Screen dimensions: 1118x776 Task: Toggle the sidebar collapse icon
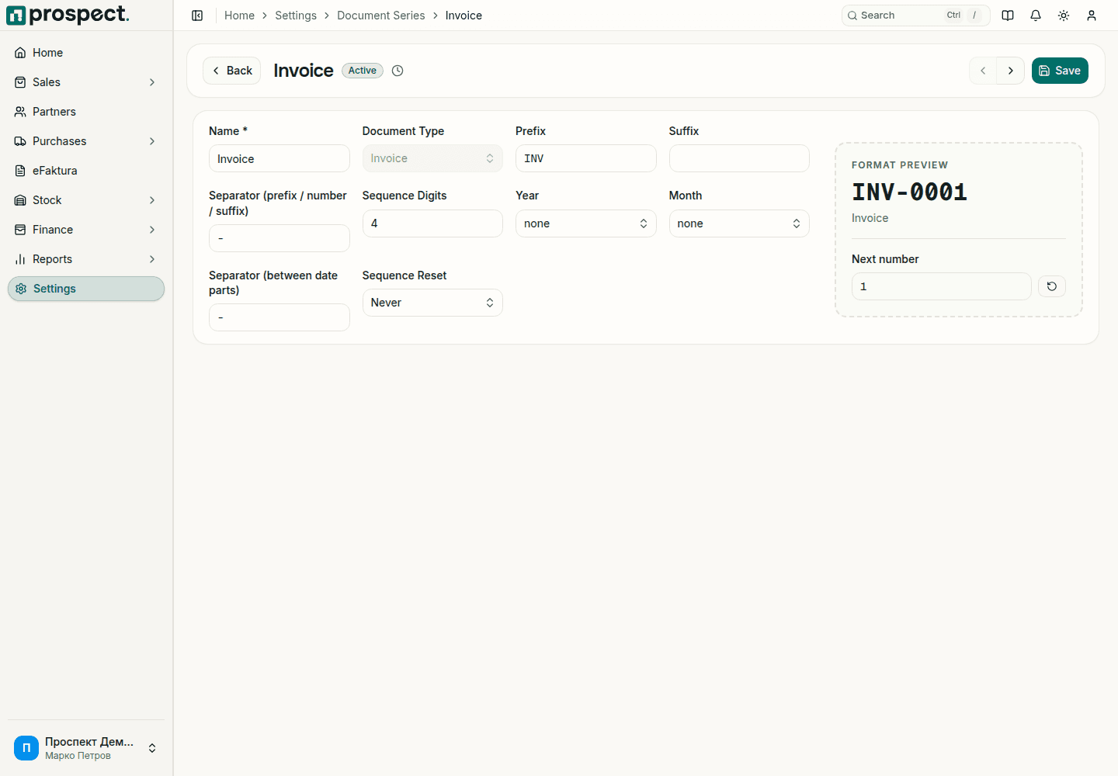[197, 16]
